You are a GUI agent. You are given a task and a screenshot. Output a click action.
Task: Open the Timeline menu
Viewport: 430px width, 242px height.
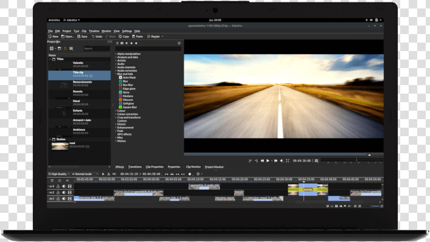click(94, 31)
